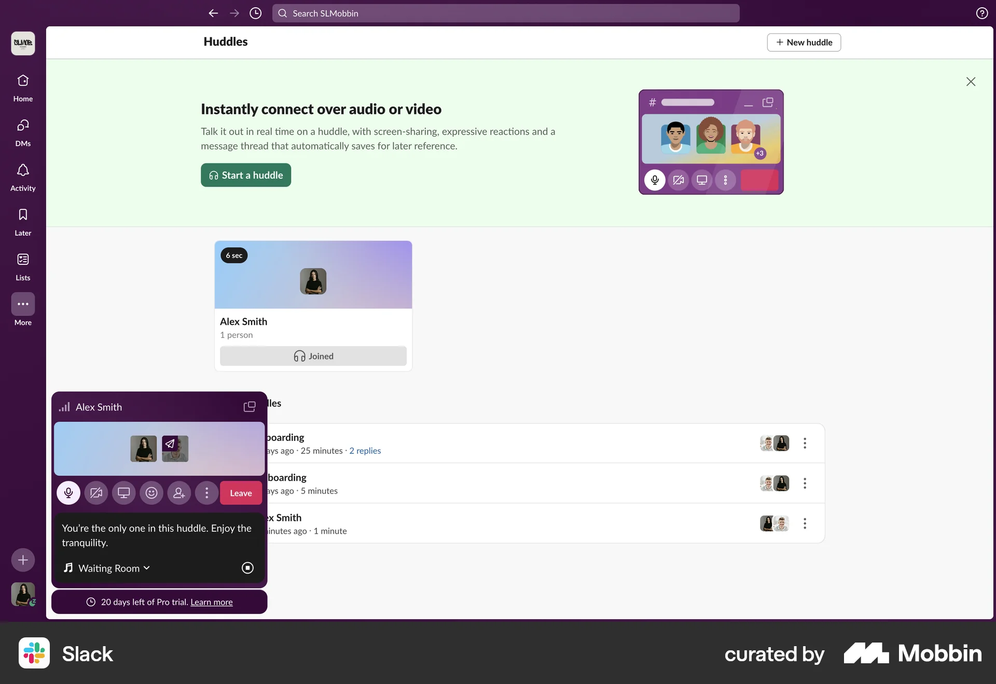Open Lists from the sidebar
Screen dimensions: 996x684
(22, 265)
